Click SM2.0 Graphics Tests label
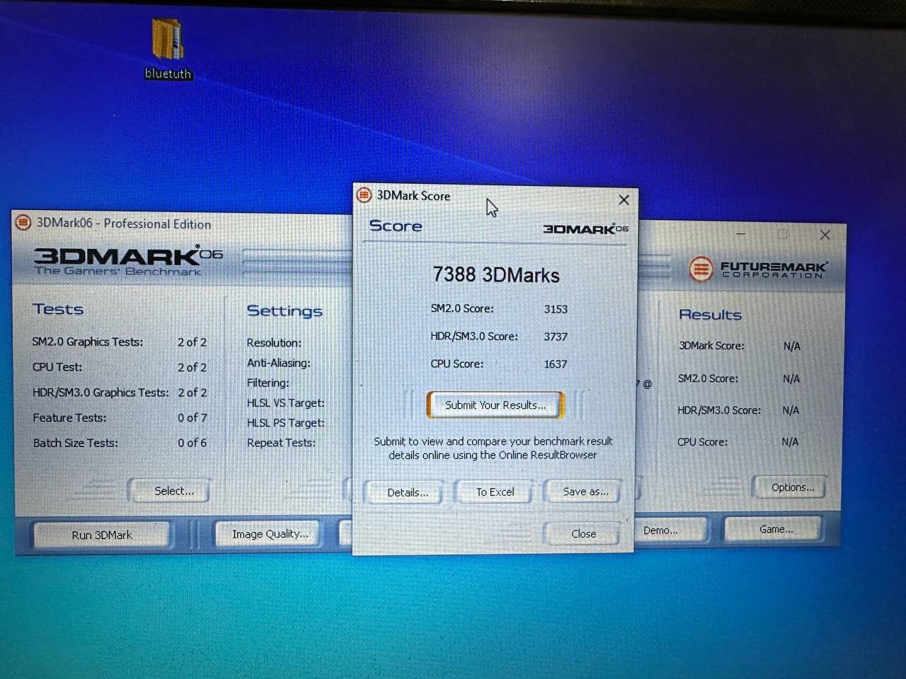906x679 pixels. (x=88, y=342)
